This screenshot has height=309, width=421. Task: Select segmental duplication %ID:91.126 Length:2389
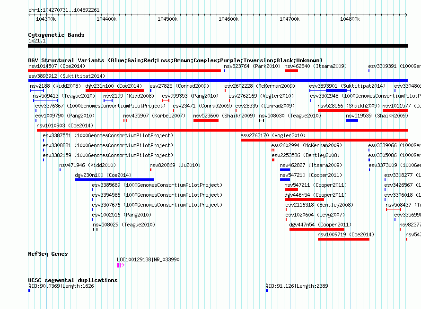(x=297, y=286)
